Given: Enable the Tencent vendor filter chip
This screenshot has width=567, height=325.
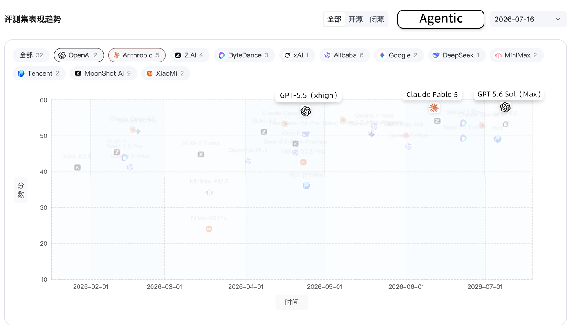Looking at the screenshot, I should click(40, 73).
